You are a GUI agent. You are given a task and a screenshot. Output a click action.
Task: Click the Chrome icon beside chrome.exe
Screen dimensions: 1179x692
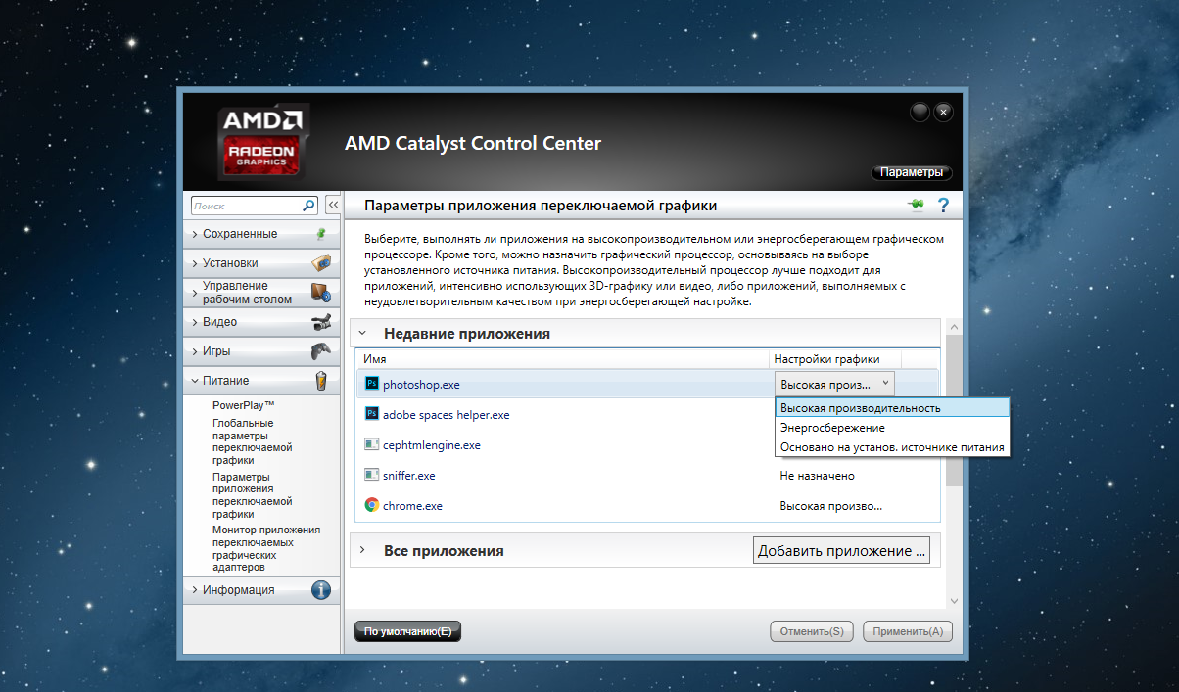click(x=371, y=506)
